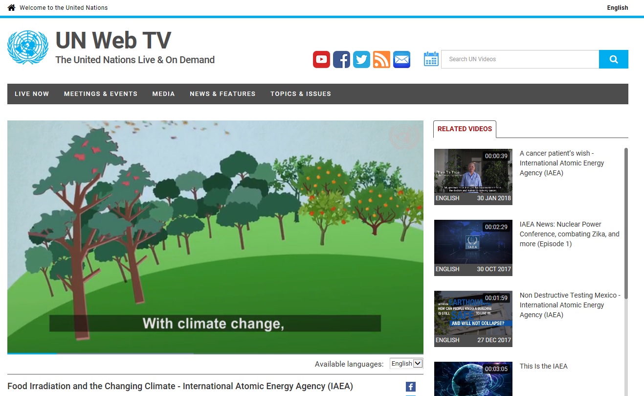
Task: Open the TOPICS & ISSUES menu
Action: (301, 94)
